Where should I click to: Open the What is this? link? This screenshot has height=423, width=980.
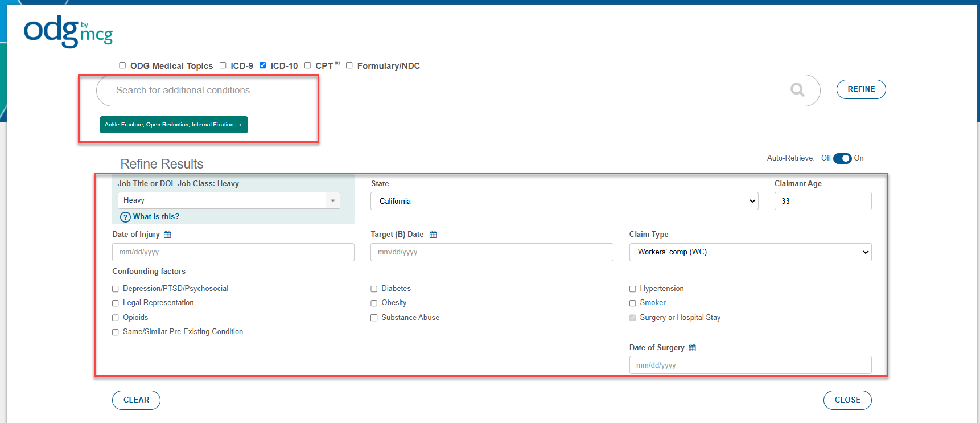point(156,217)
